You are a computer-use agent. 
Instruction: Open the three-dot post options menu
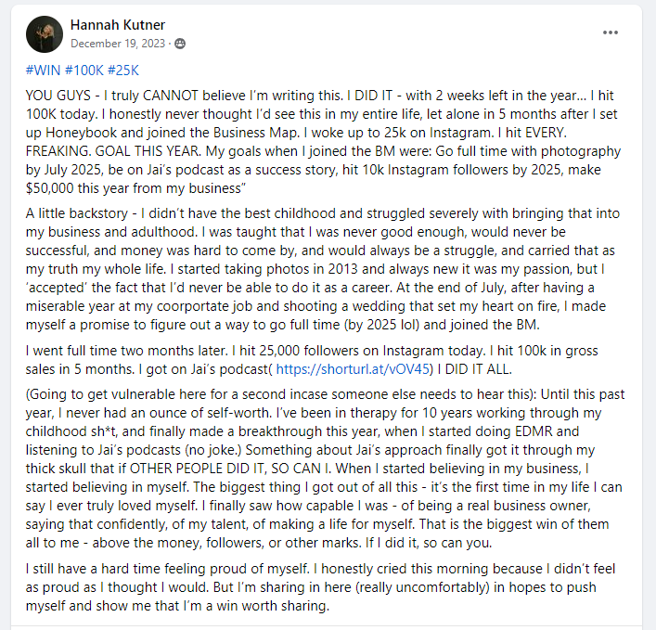[x=610, y=32]
